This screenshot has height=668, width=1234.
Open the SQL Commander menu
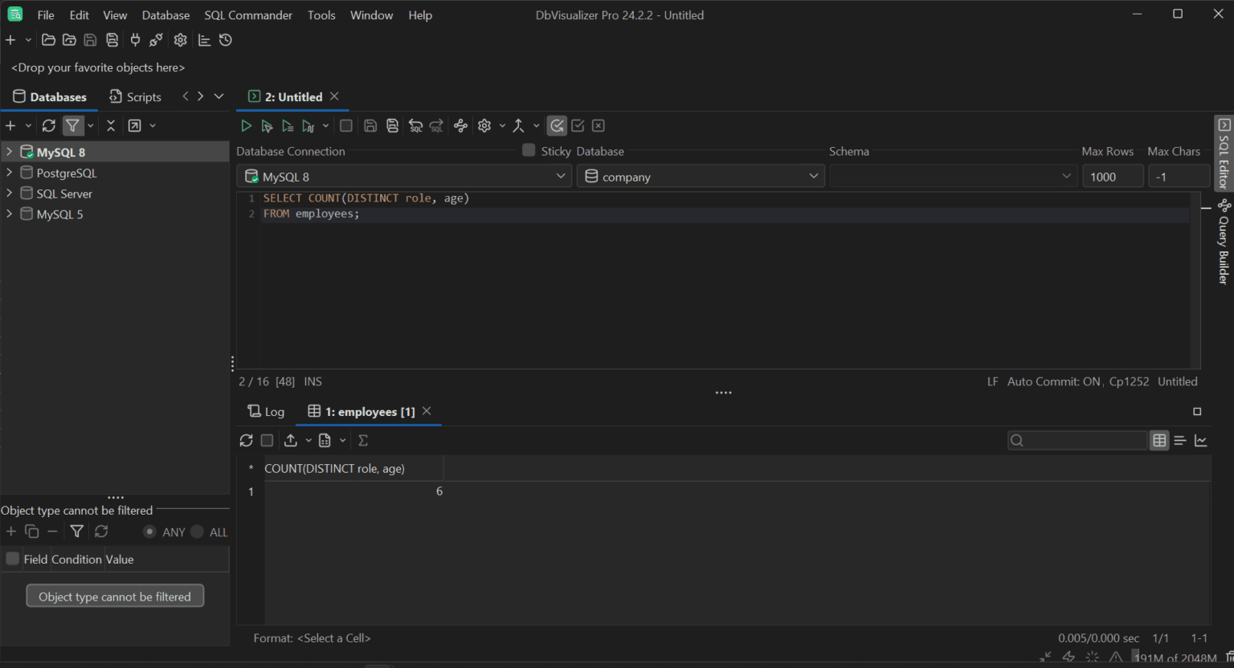248,15
